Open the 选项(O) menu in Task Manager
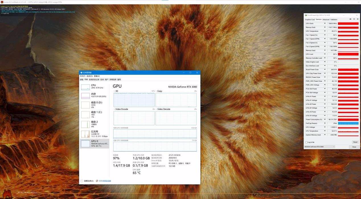 coord(89,76)
